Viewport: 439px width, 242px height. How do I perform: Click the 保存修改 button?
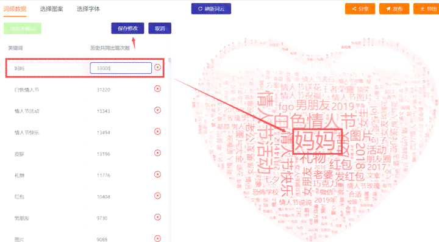pos(127,28)
